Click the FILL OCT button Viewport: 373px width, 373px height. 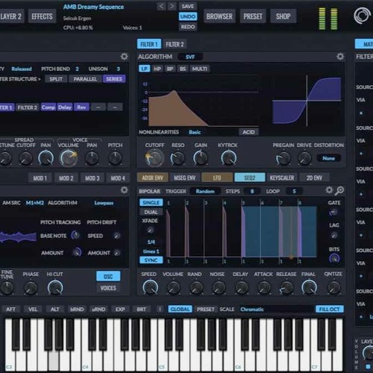tap(330, 309)
